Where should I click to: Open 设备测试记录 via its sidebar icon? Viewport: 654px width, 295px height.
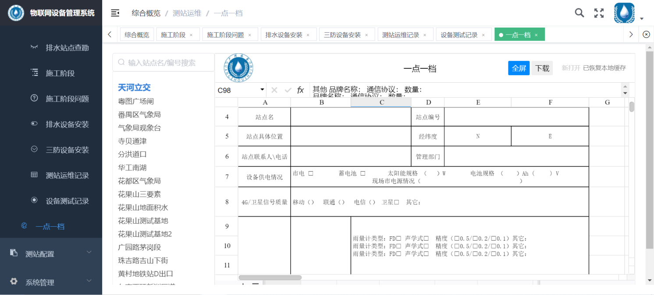click(35, 200)
